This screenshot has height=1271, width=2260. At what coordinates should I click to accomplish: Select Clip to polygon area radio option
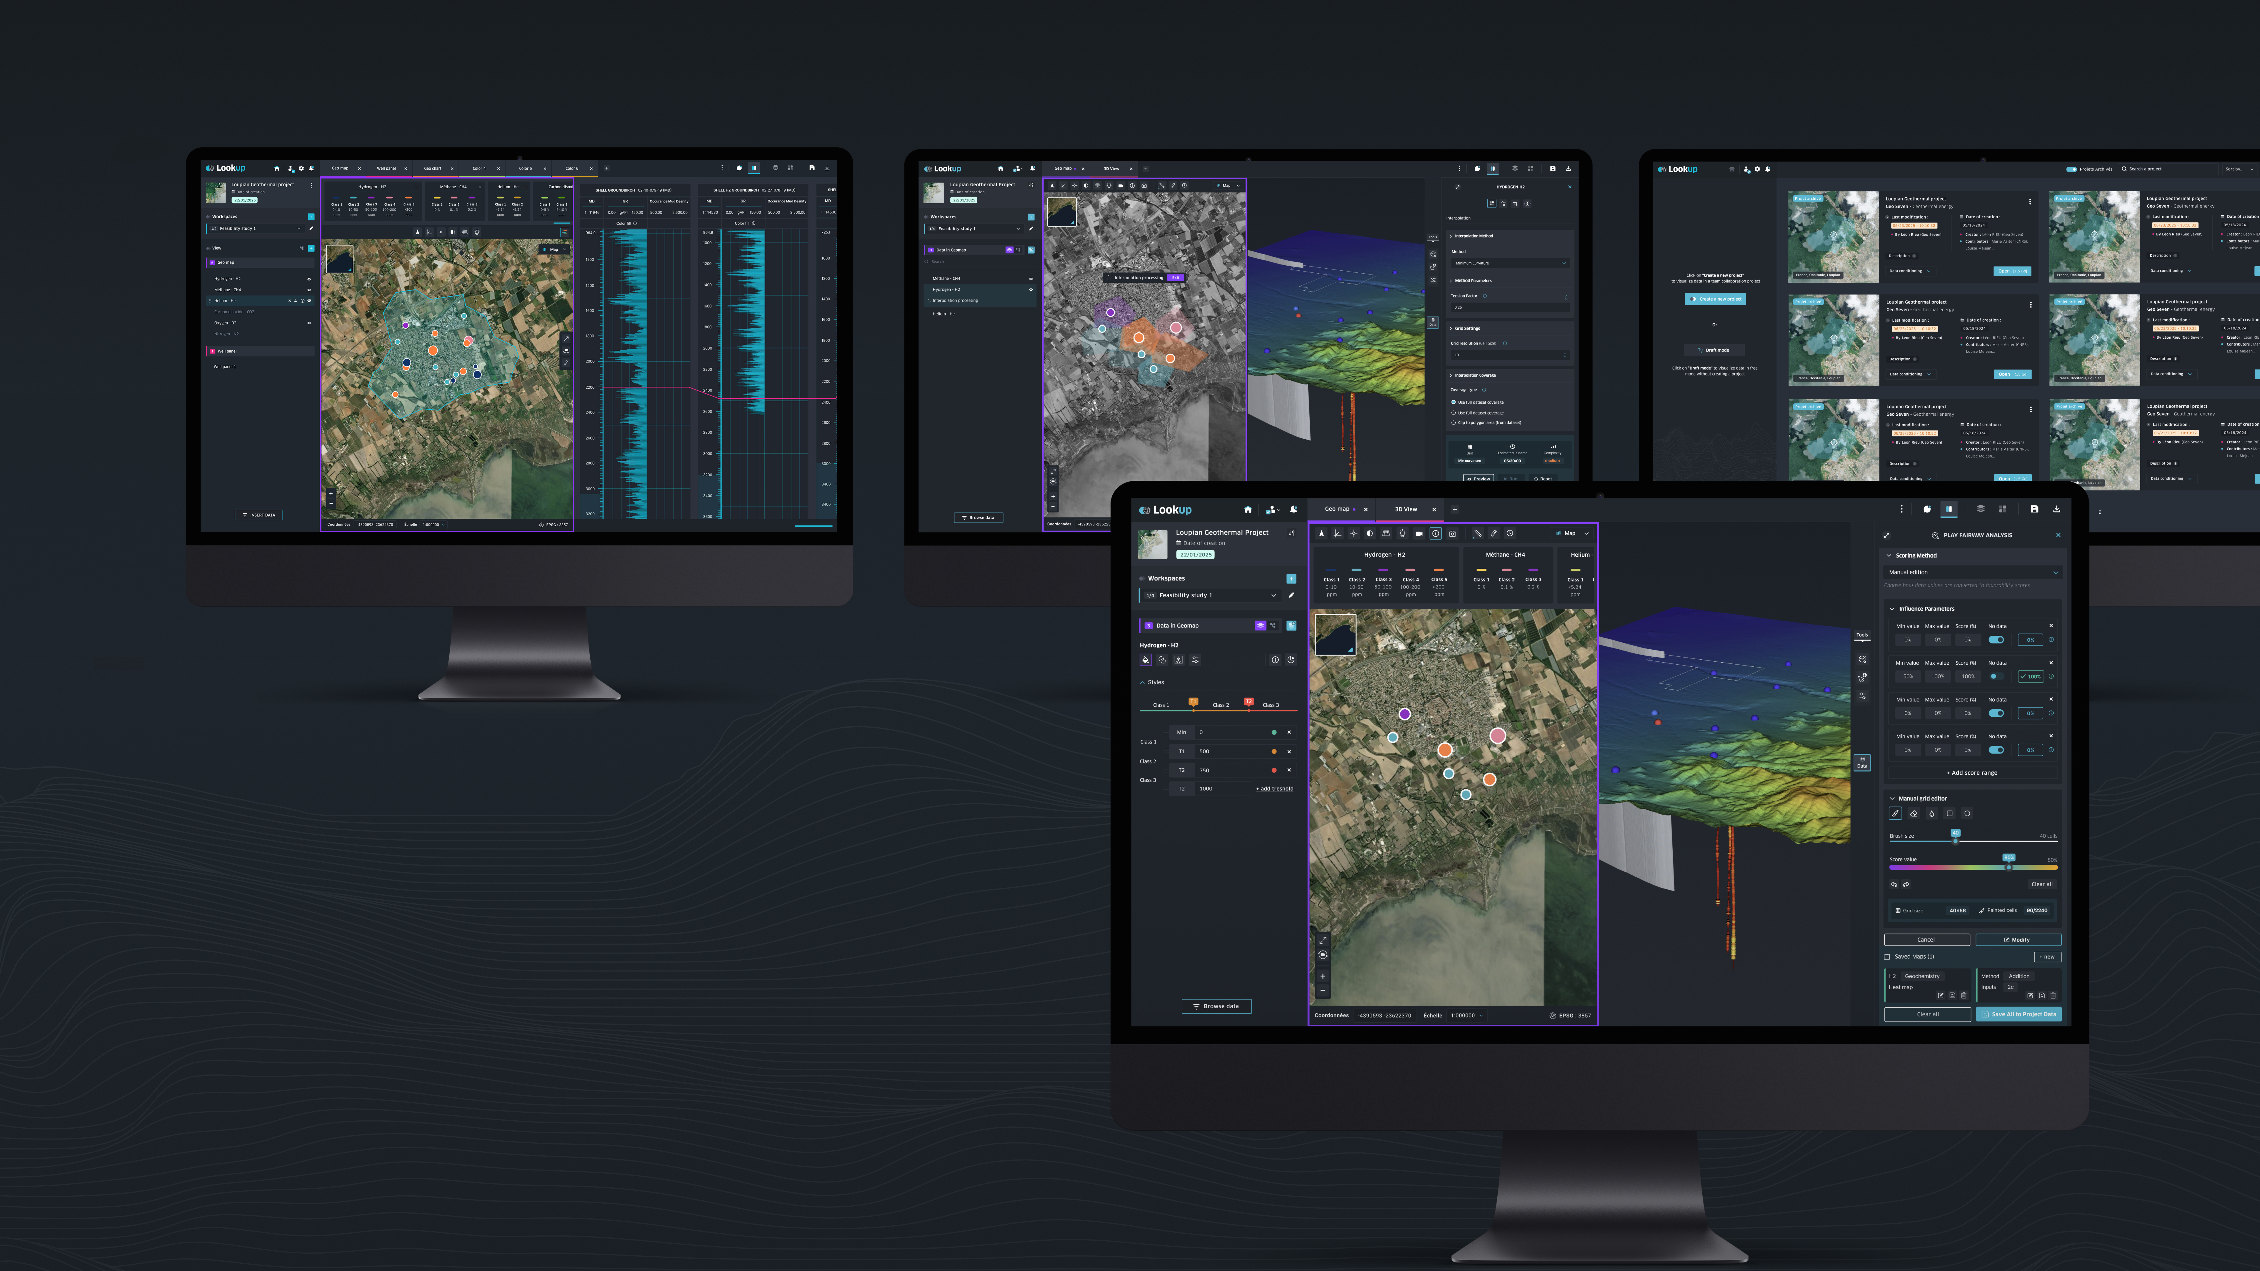[1454, 423]
